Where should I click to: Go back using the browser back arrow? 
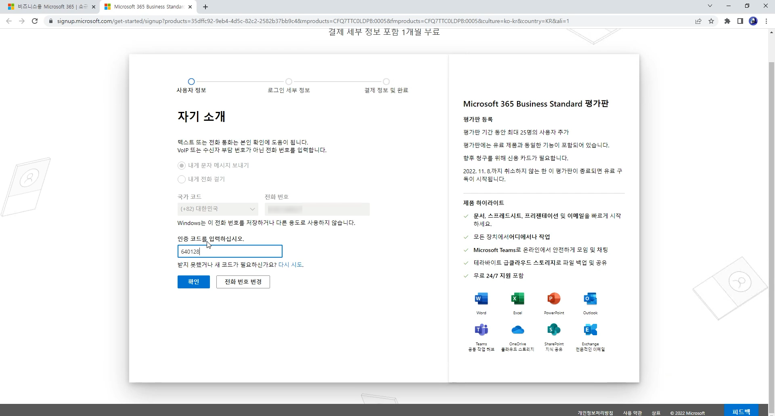[x=9, y=21]
